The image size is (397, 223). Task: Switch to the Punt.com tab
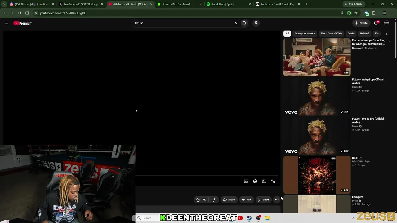click(278, 4)
